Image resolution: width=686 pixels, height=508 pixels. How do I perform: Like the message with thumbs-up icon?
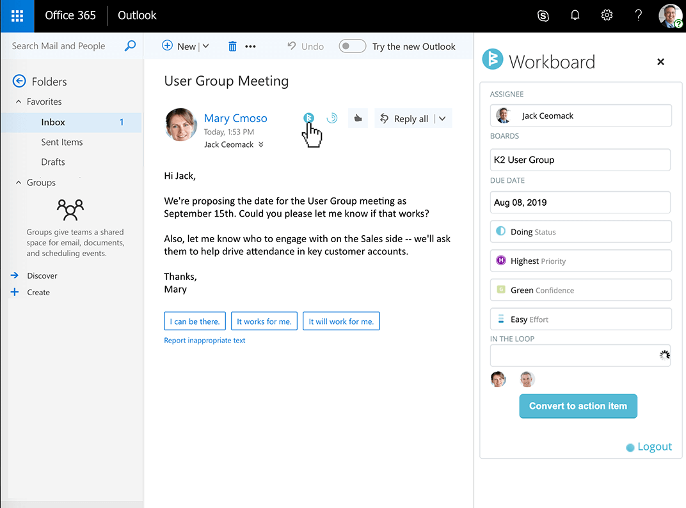[358, 118]
